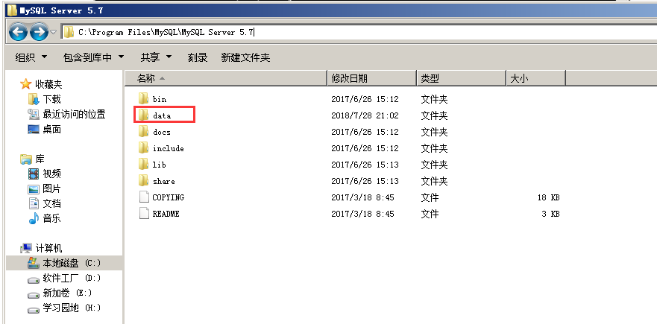The width and height of the screenshot is (657, 324).
Task: Click the 最近访问的位置 icon
Action: click(34, 114)
